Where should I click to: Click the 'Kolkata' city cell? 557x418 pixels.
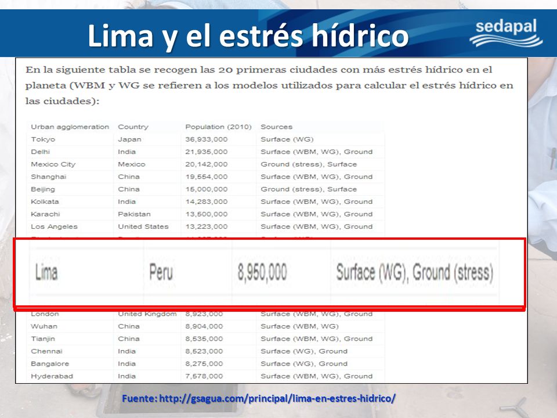coord(45,201)
